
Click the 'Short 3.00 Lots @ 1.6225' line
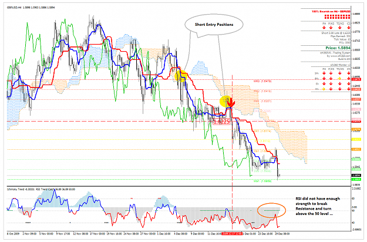(336, 33)
